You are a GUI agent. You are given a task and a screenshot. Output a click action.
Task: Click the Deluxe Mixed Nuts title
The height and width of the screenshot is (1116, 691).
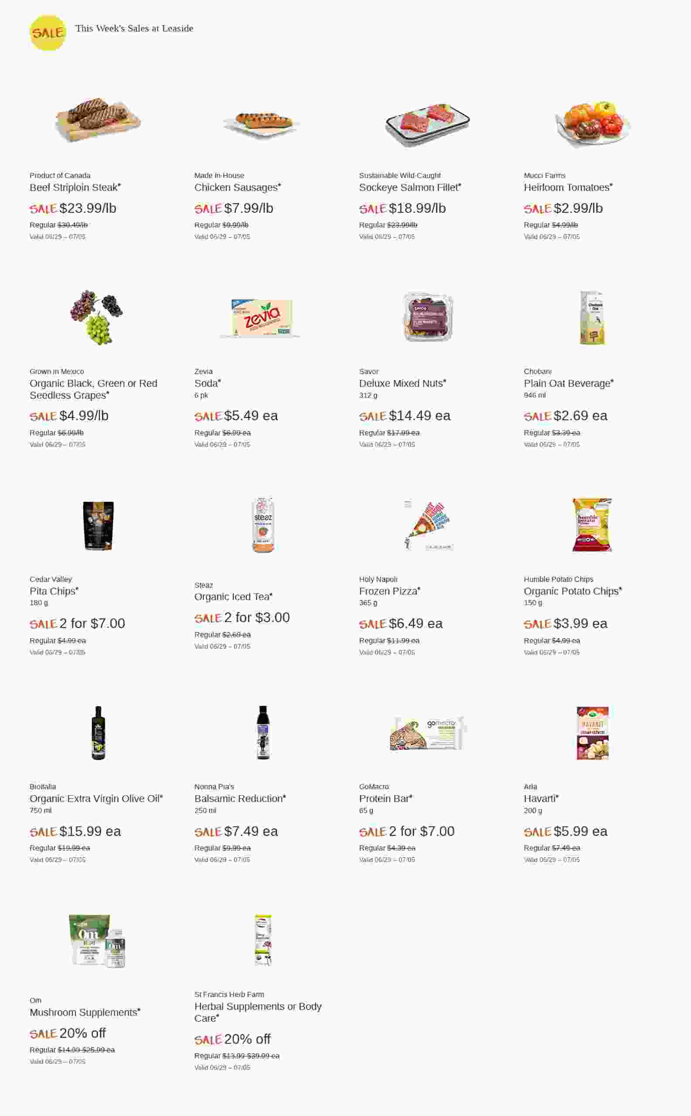pos(402,384)
